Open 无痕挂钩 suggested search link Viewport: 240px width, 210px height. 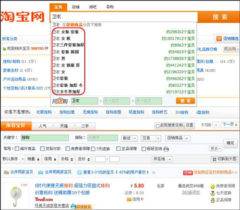[90, 112]
